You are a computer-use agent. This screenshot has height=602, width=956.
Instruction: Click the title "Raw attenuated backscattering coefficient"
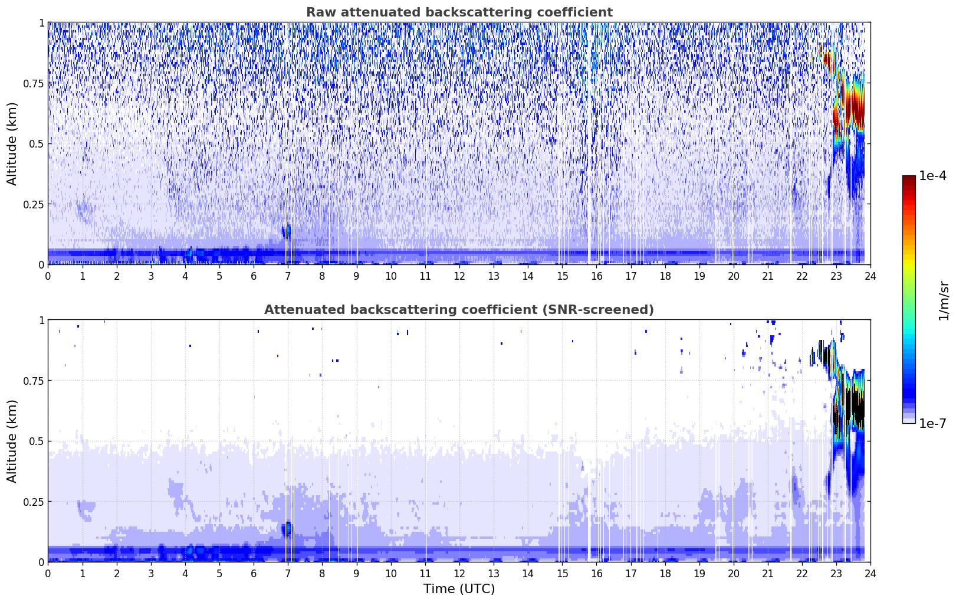[x=459, y=12]
